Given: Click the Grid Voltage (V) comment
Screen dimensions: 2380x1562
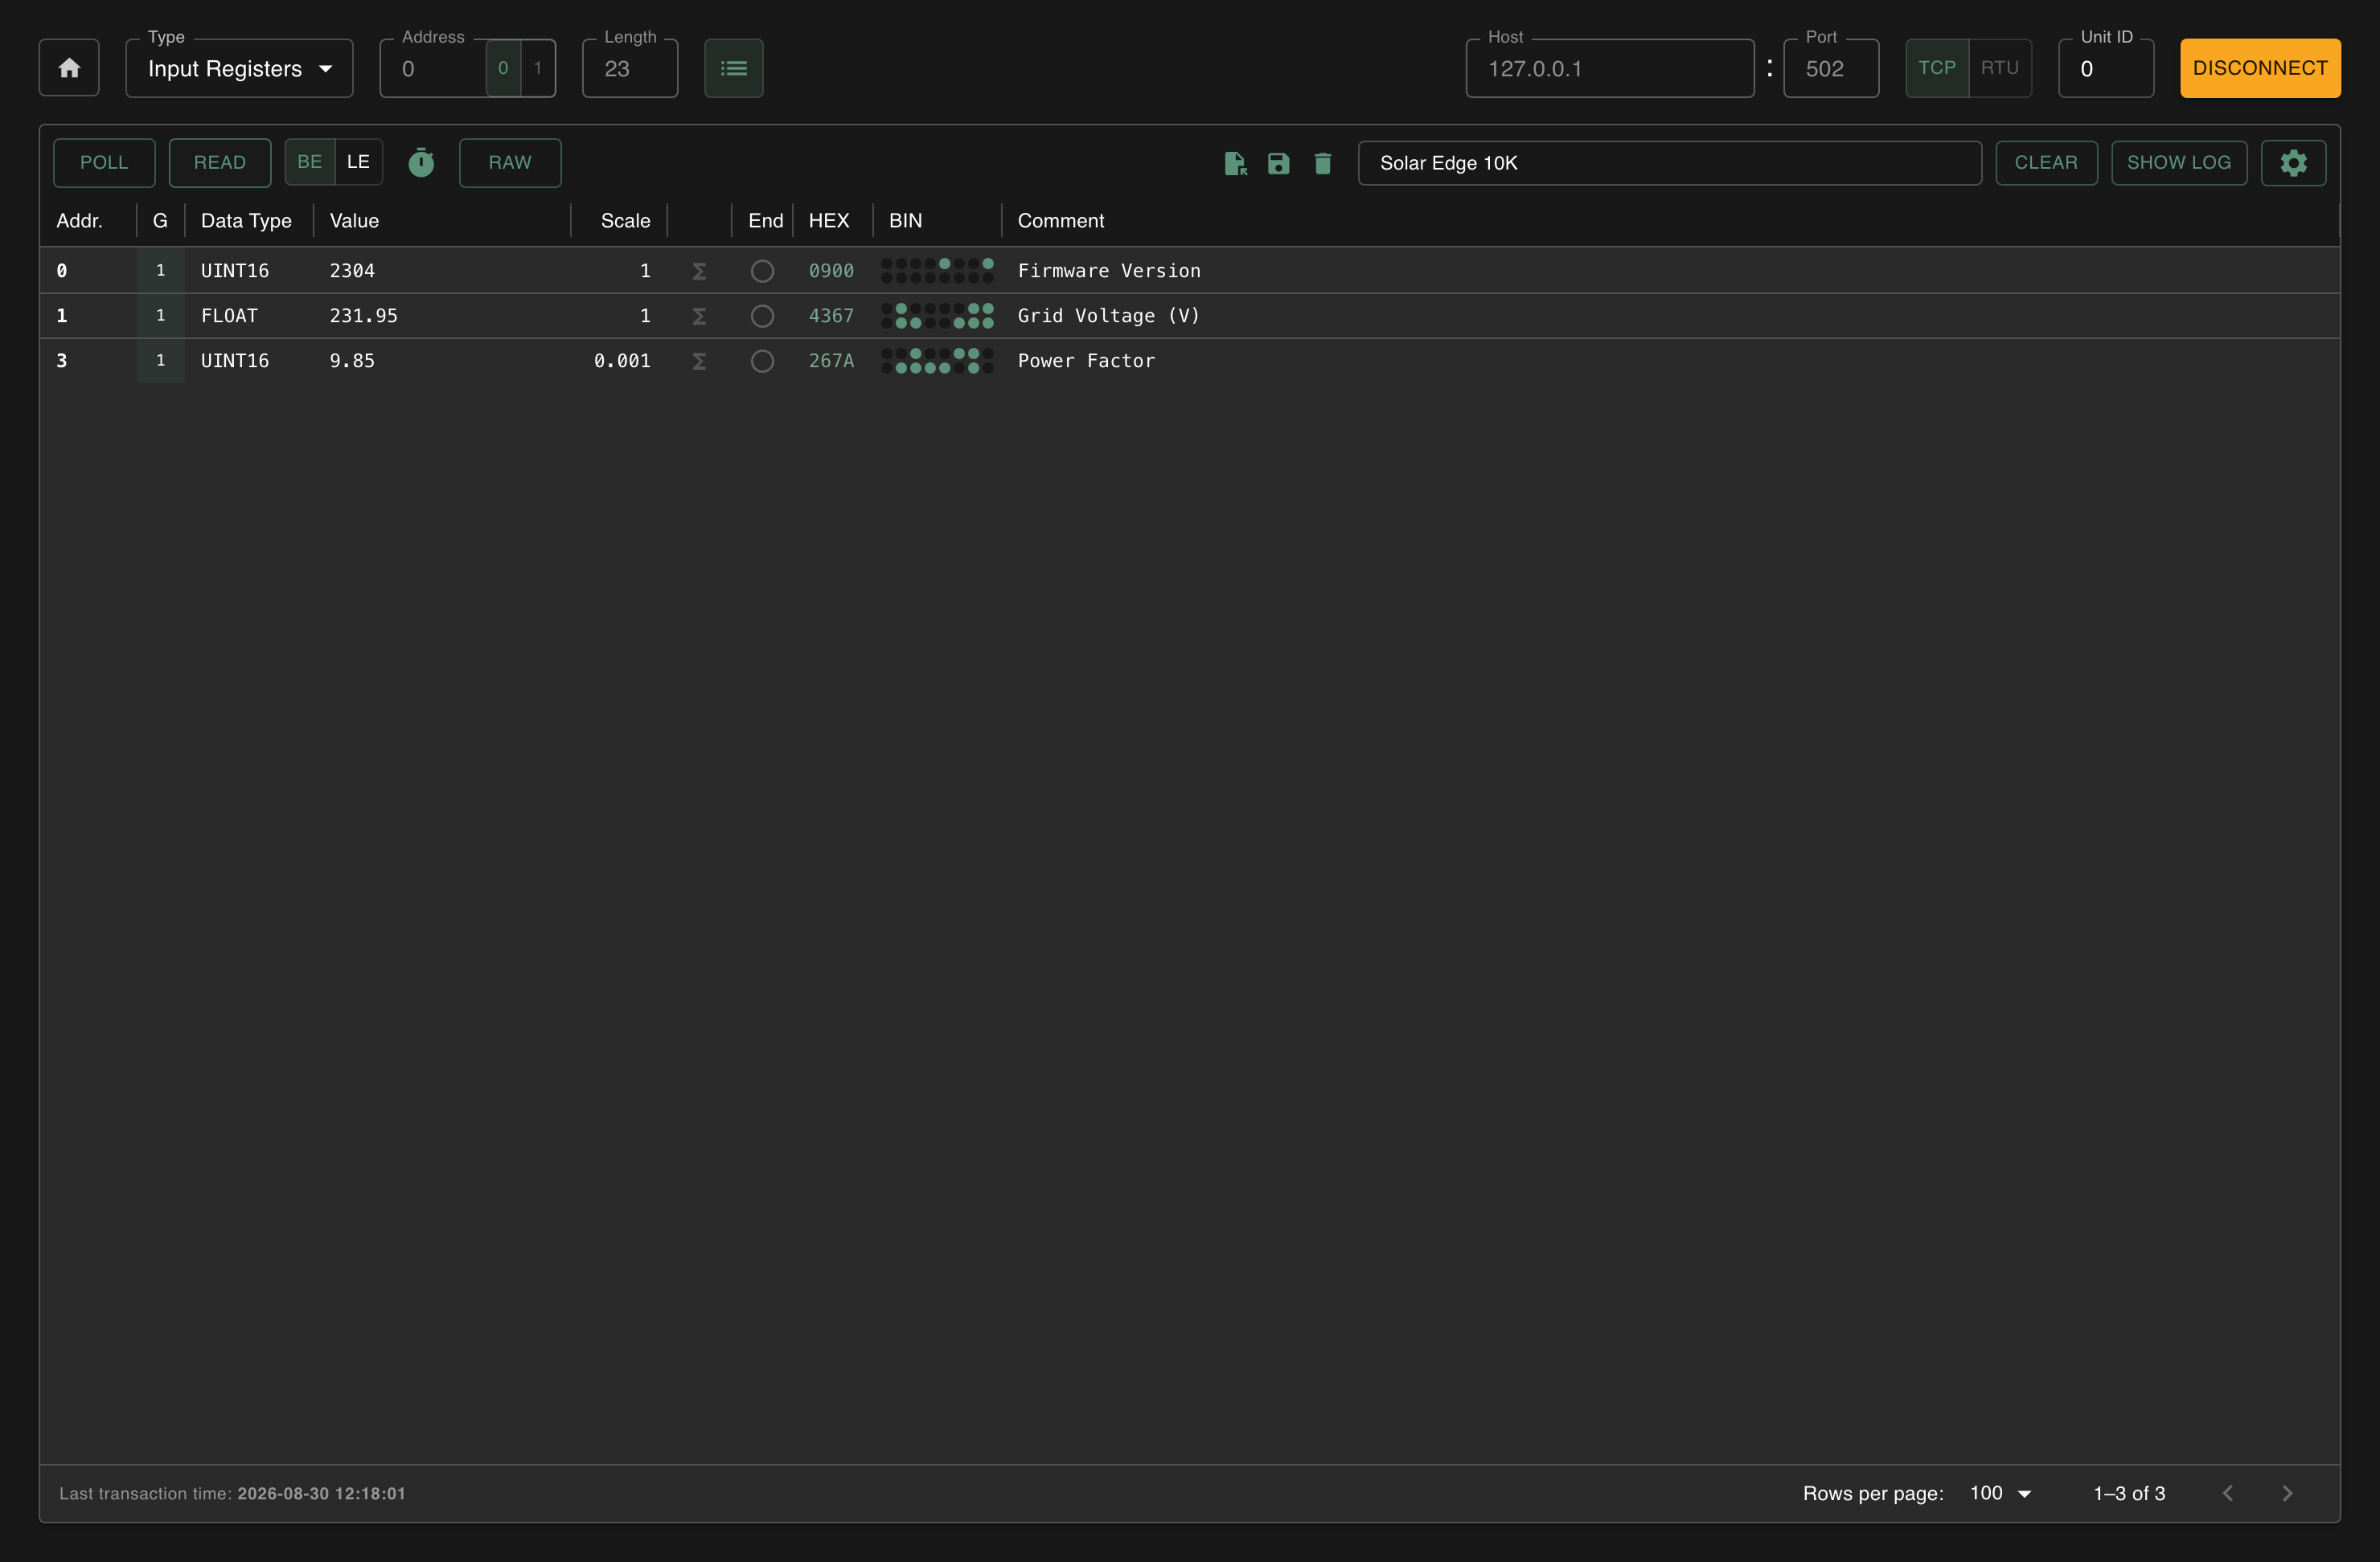Looking at the screenshot, I should pyautogui.click(x=1108, y=316).
